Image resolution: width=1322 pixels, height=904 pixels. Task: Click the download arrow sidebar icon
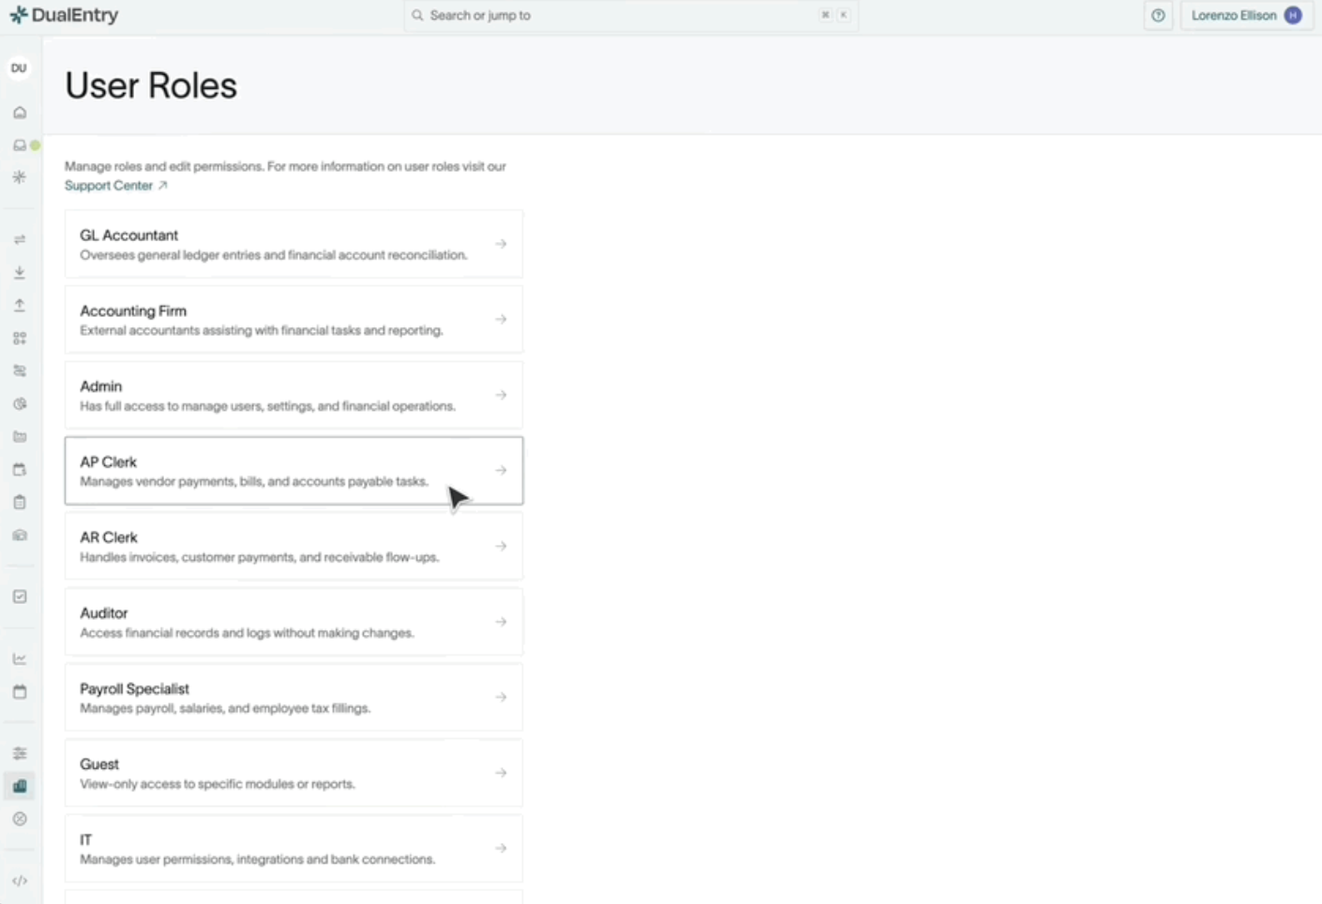pos(20,273)
